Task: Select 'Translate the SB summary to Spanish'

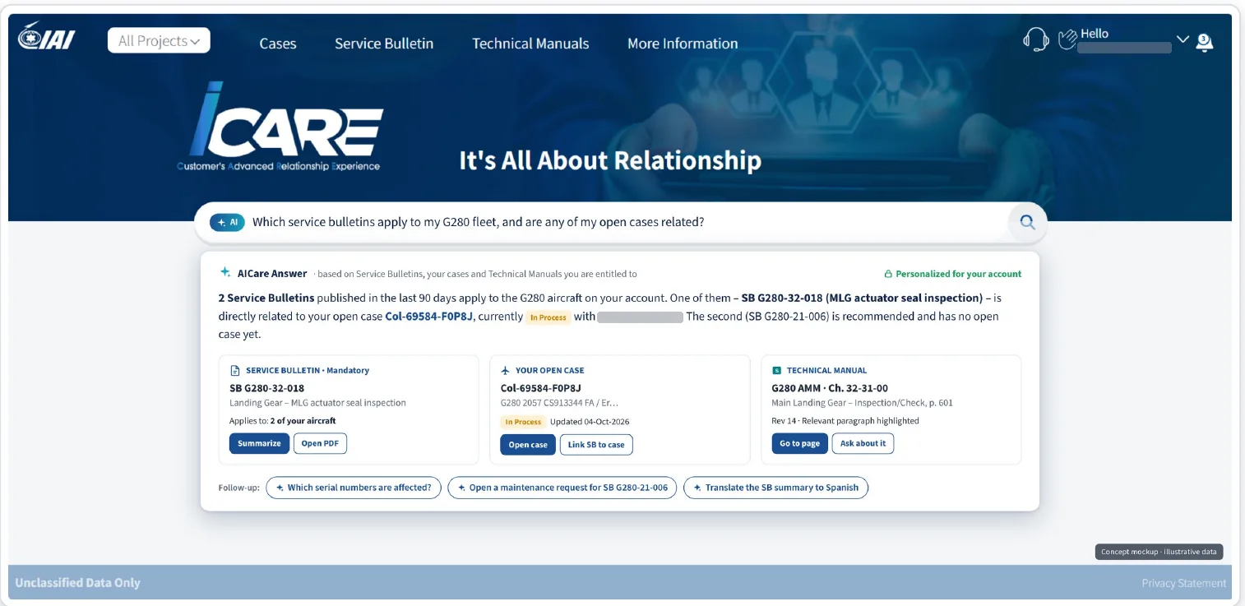Action: click(775, 488)
